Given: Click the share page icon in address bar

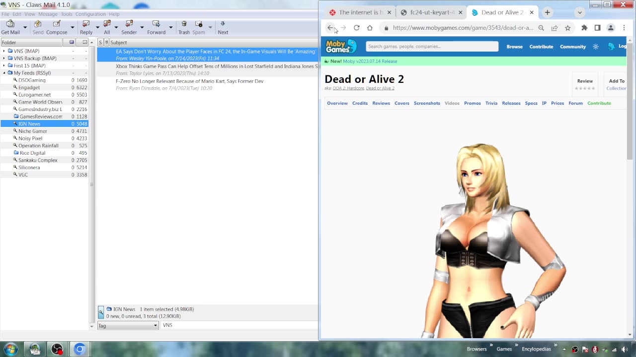Looking at the screenshot, I should point(555,28).
